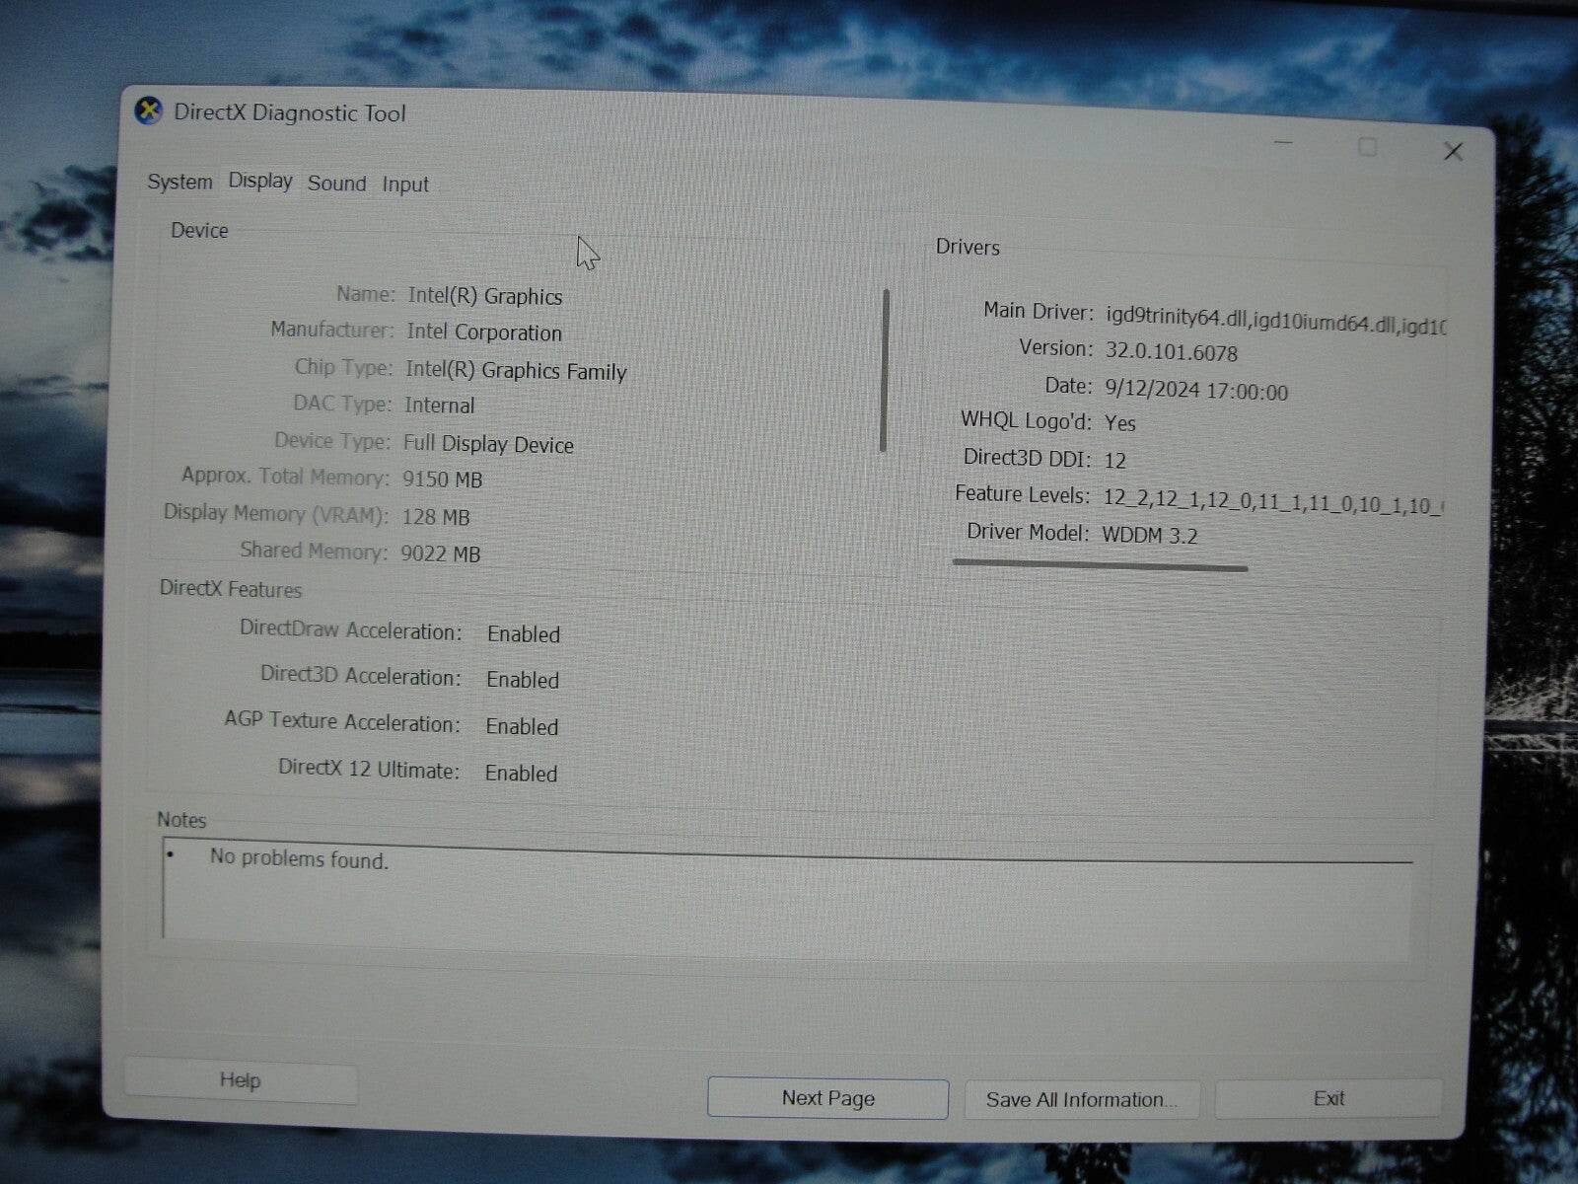Click the scrollbar in the Drivers section

point(885,370)
